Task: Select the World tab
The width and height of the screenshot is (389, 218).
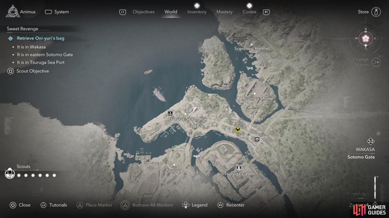Action: pyautogui.click(x=171, y=12)
